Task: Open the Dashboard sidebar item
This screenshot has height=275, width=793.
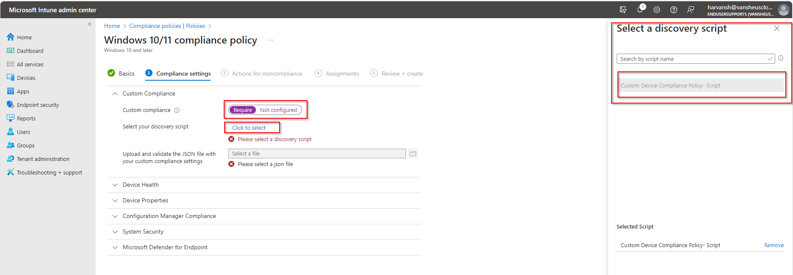Action: point(25,51)
